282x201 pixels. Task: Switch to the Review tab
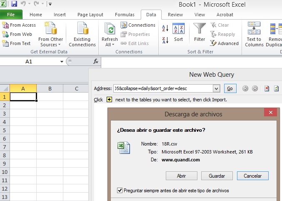[175, 15]
